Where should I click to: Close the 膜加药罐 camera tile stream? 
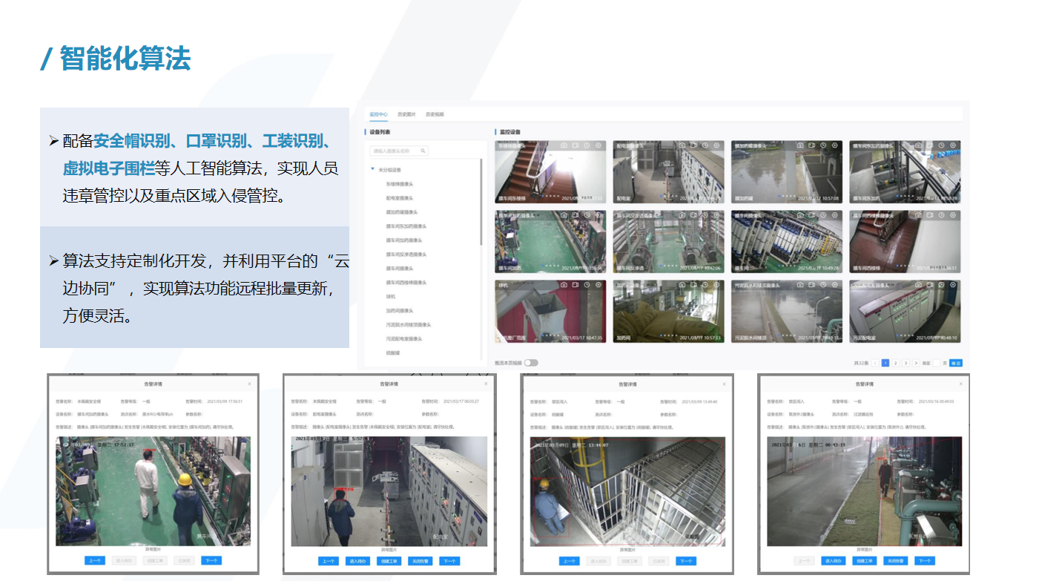(x=835, y=145)
